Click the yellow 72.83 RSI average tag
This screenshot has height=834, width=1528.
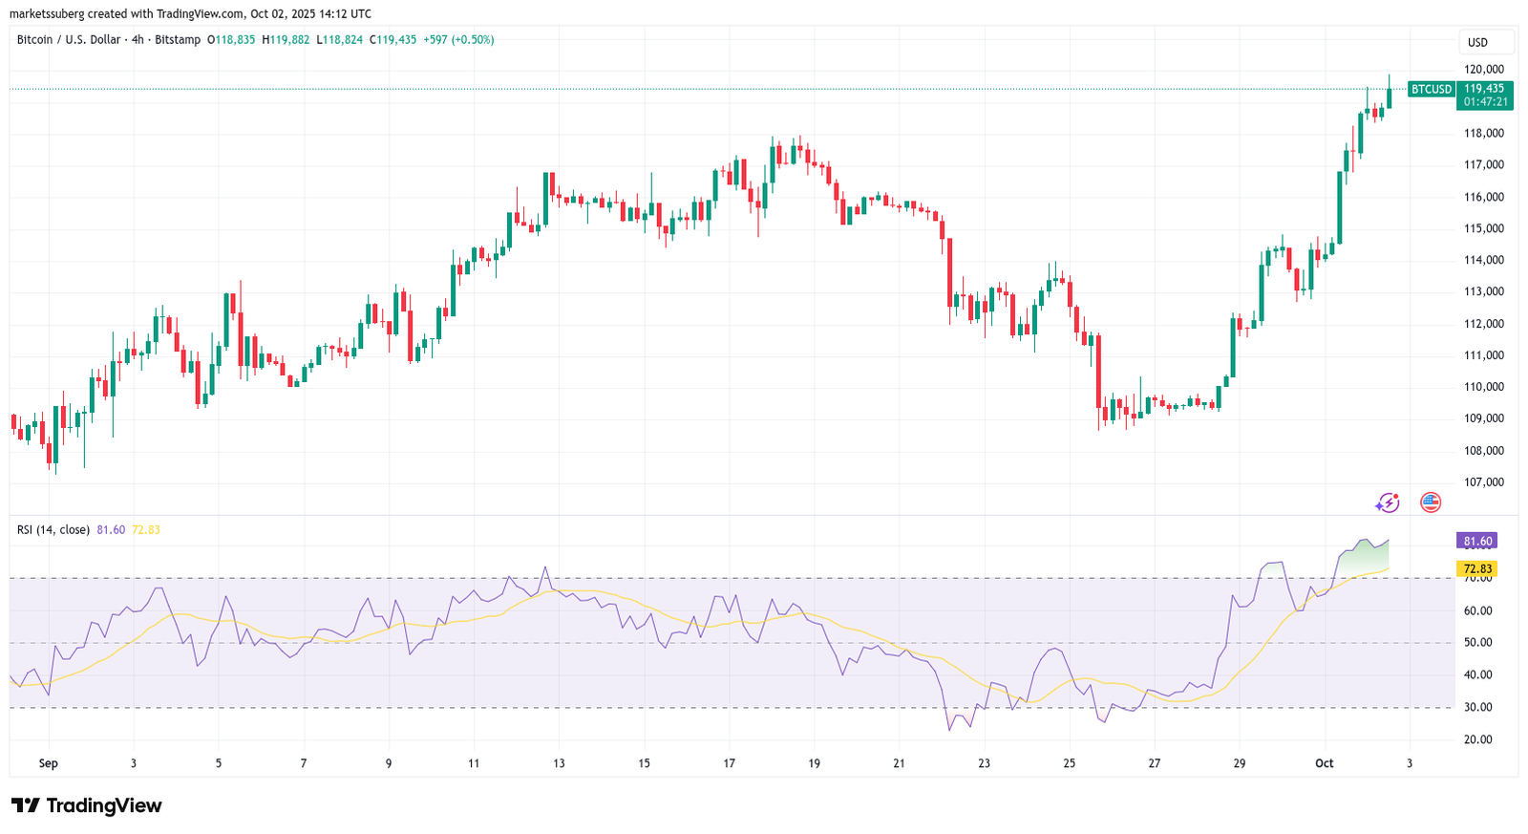click(1476, 568)
